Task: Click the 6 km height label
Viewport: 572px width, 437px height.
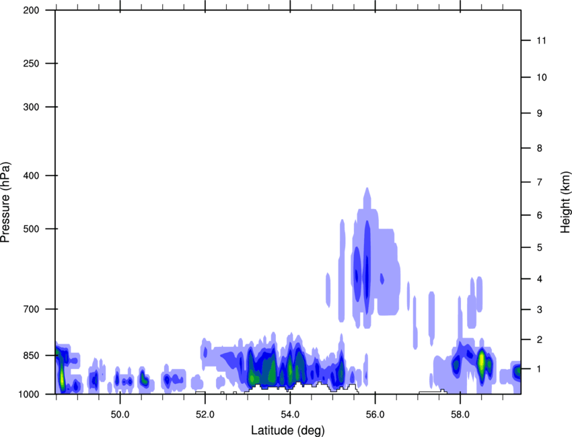Action: [x=540, y=215]
